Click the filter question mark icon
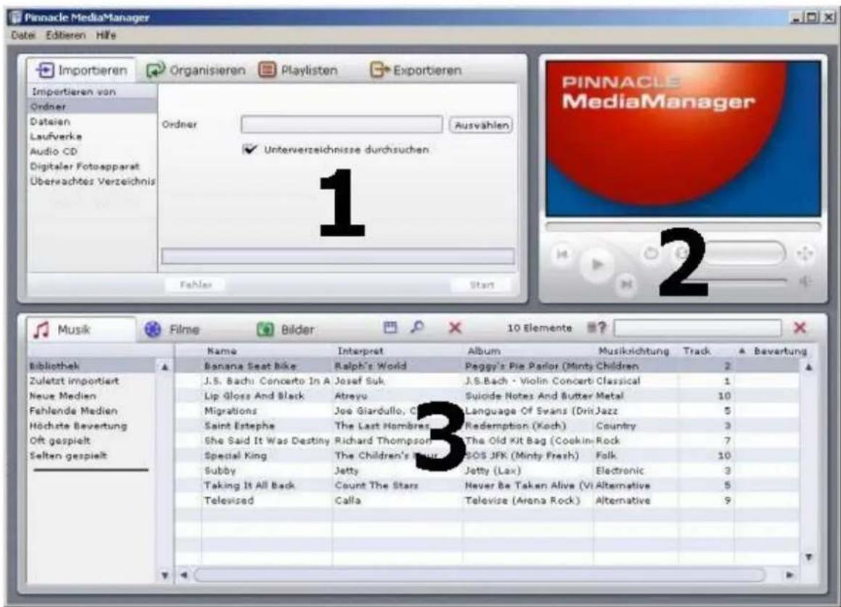Viewport: 841px width, 607px height. tap(596, 328)
